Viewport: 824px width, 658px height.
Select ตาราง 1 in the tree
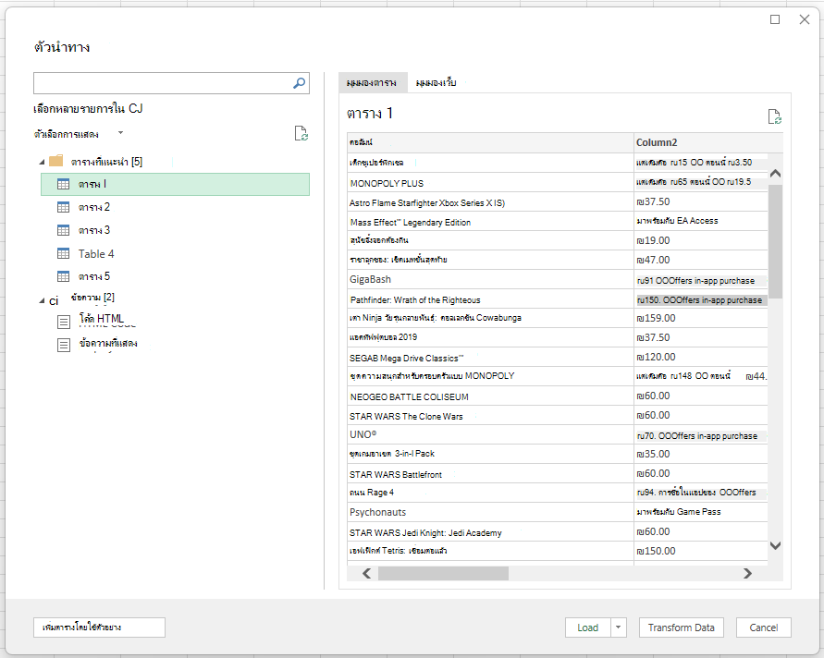pos(175,184)
